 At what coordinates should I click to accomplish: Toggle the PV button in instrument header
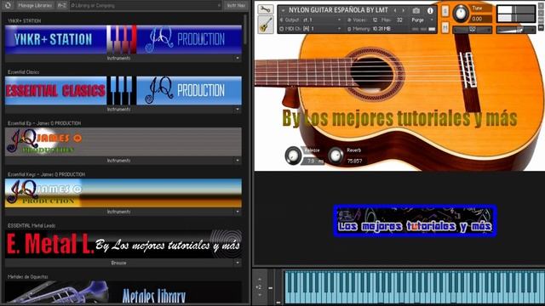[542, 27]
